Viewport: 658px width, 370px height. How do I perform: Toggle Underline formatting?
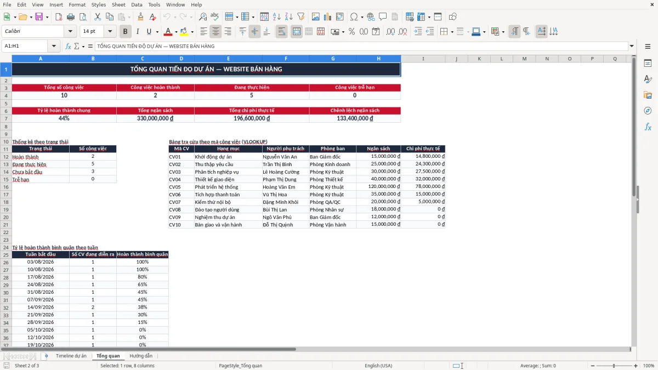(149, 32)
